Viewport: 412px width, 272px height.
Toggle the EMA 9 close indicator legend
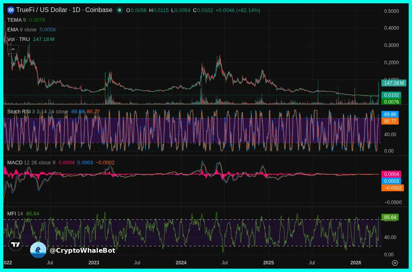[22, 29]
